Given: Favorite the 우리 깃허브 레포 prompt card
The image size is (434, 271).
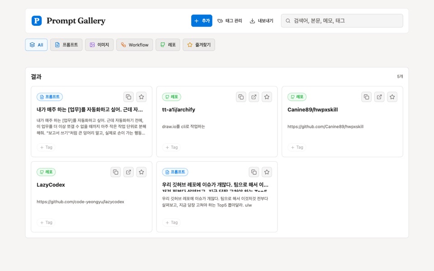Looking at the screenshot, I should click(x=267, y=172).
